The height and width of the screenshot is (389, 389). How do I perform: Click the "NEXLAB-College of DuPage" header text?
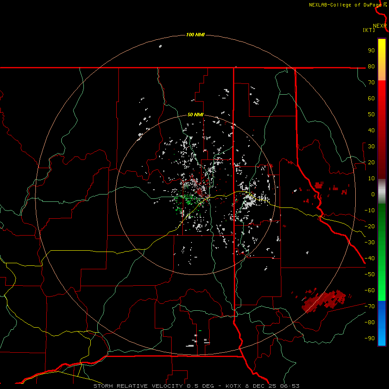click(345, 5)
